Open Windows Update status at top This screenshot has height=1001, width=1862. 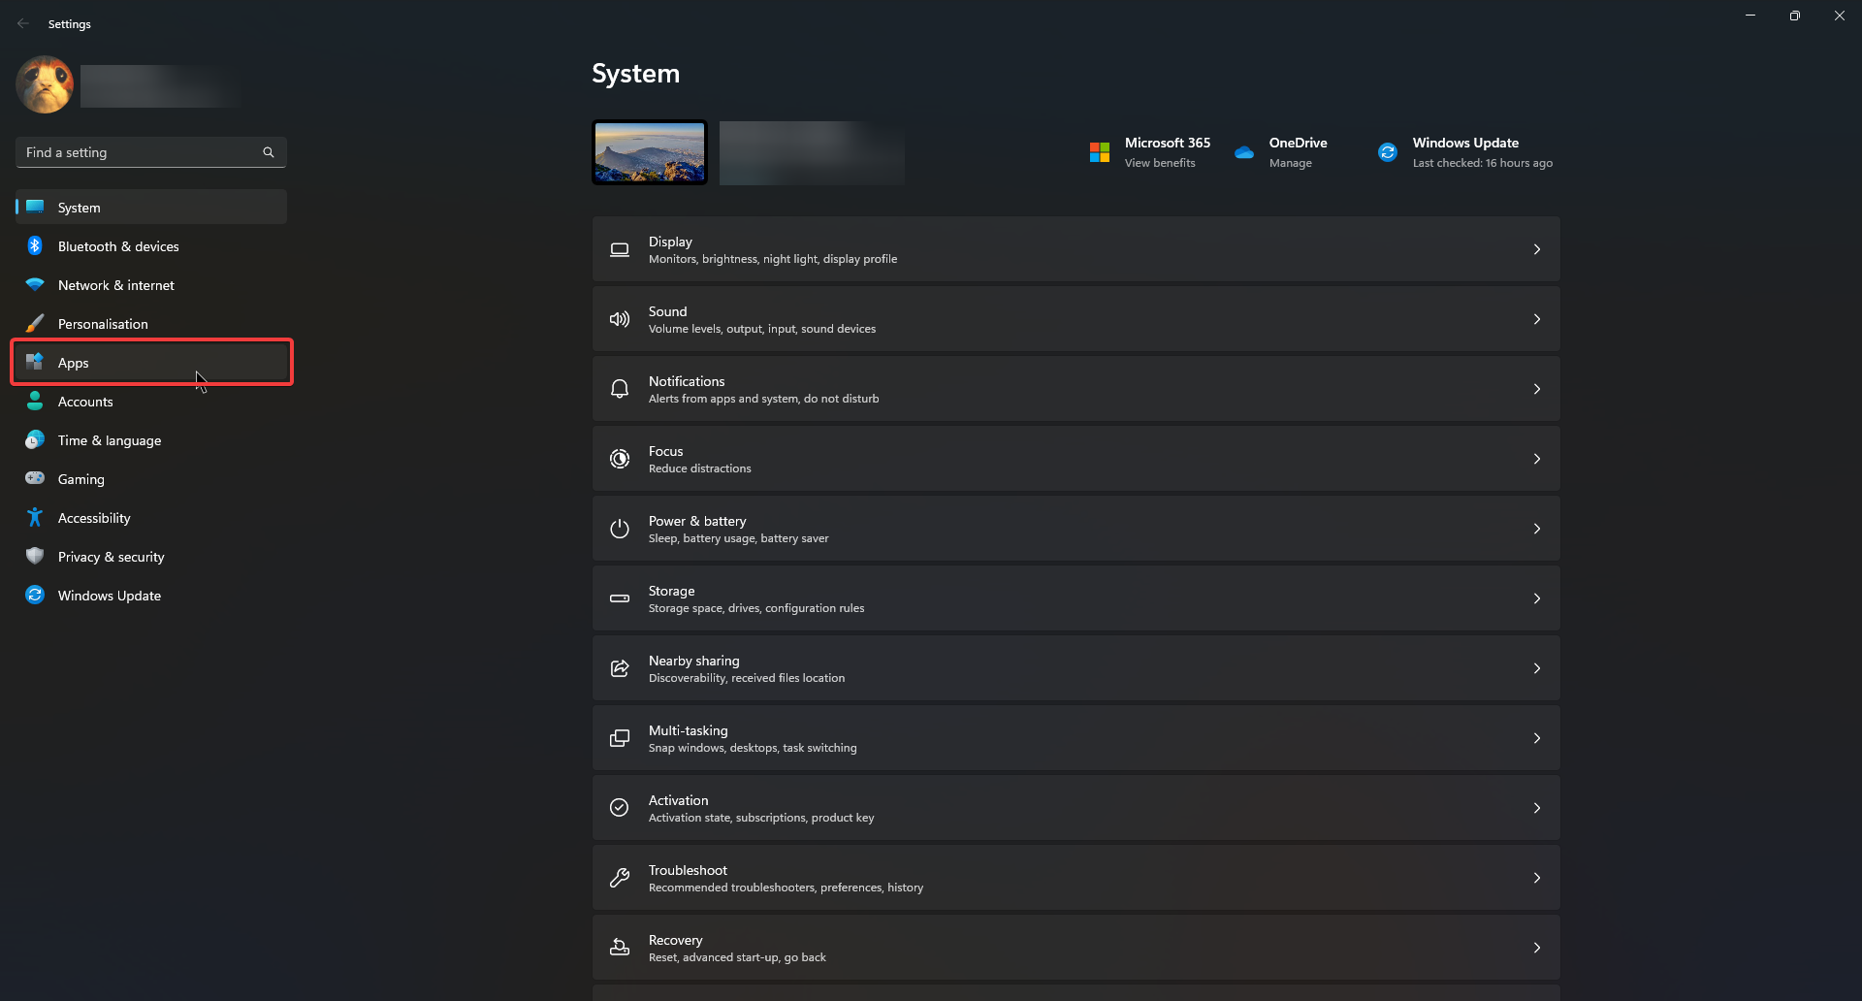[1464, 152]
